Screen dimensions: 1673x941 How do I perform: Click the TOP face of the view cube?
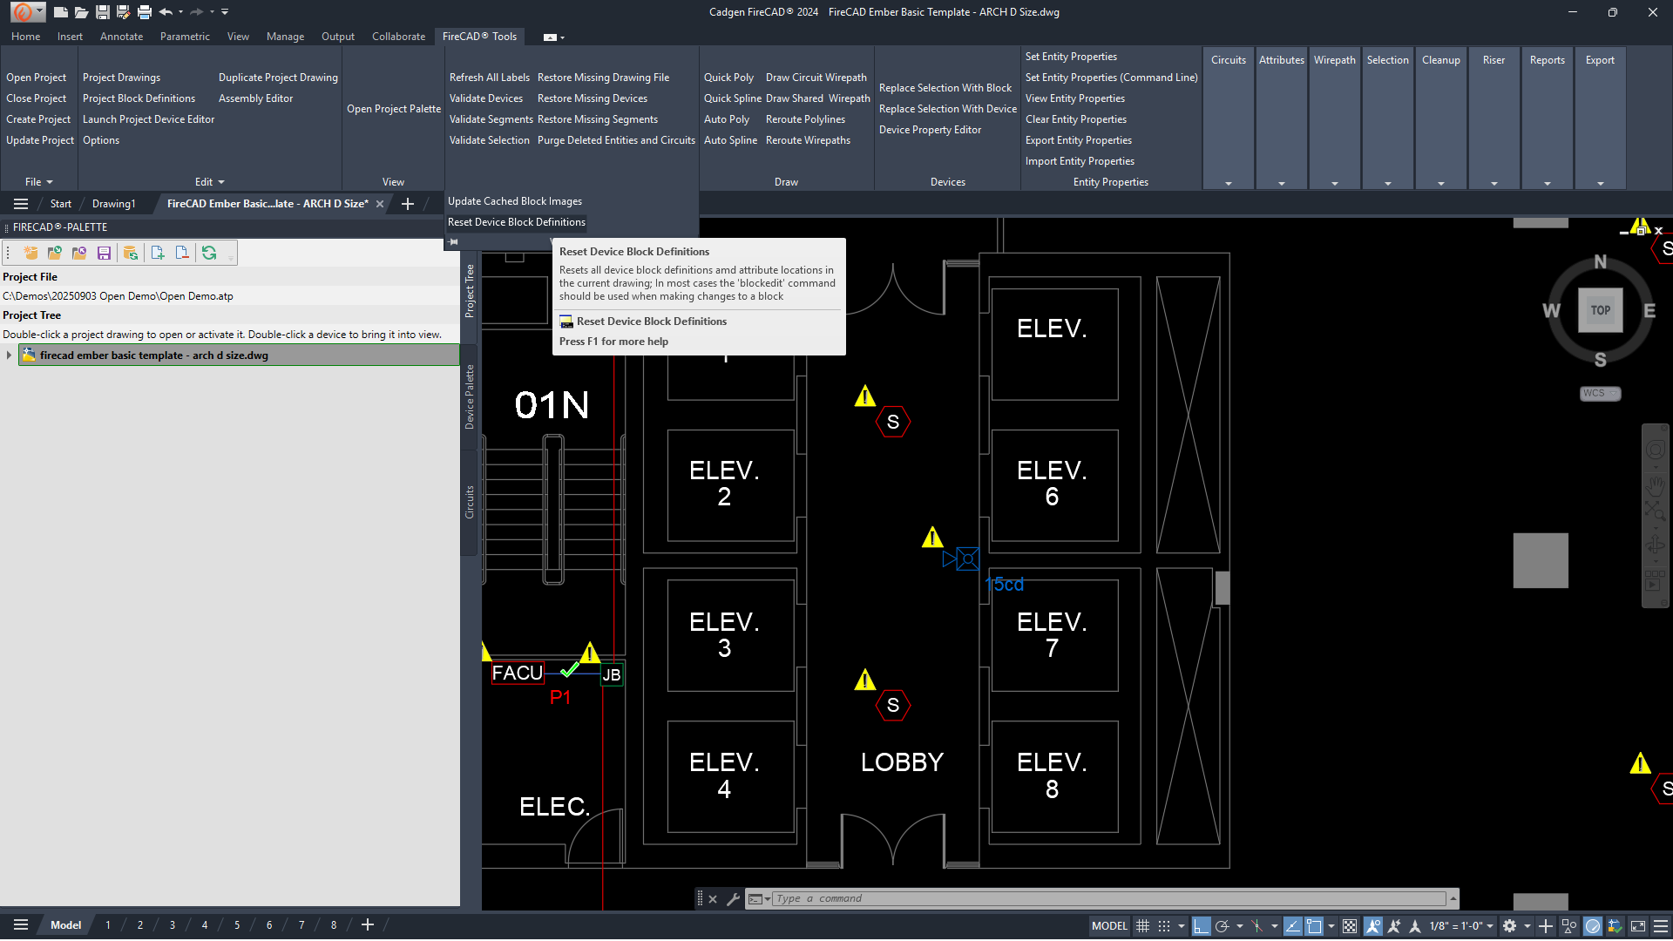coord(1600,310)
